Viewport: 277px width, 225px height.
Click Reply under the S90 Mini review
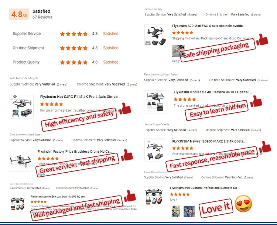176,61
